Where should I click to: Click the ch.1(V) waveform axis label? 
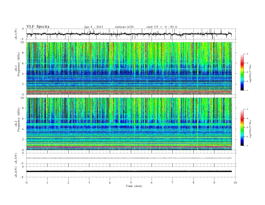(x=16, y=34)
